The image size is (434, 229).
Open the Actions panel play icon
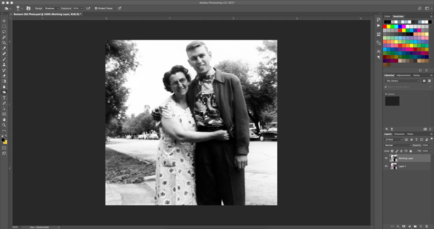coord(379,25)
